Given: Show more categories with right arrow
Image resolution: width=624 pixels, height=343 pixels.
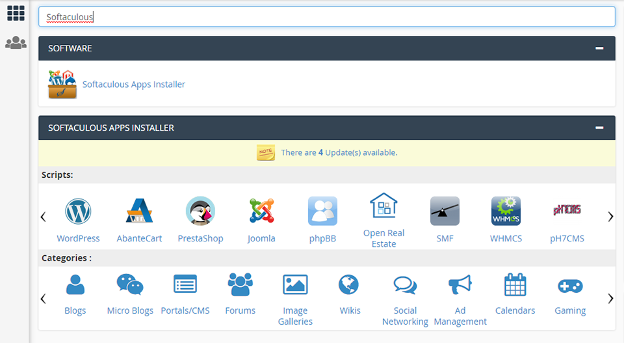Looking at the screenshot, I should [x=610, y=298].
